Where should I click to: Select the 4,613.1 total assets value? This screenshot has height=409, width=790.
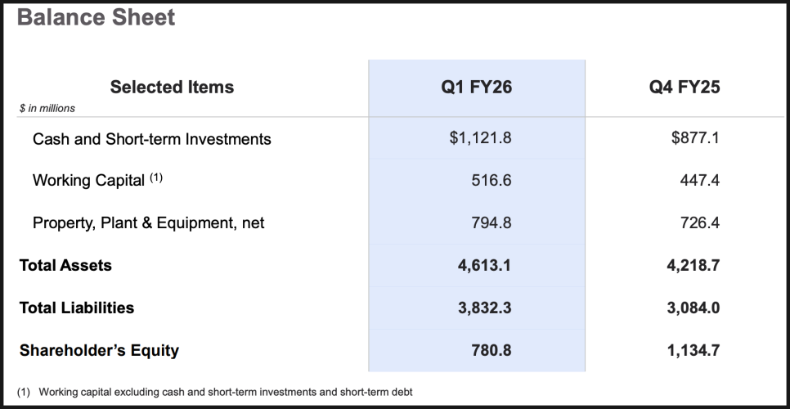[x=485, y=265]
